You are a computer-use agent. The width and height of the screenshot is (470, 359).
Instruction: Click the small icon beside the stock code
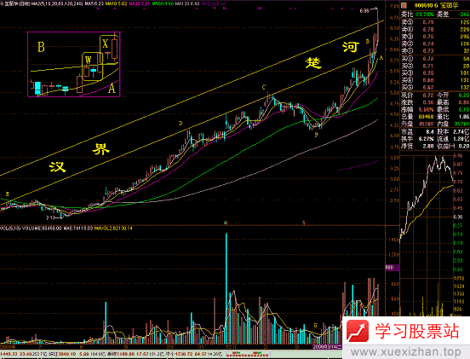pos(404,5)
